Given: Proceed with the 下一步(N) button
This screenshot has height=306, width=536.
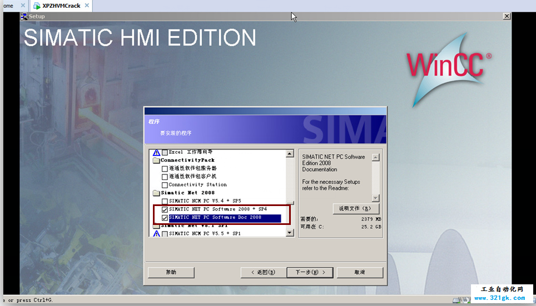Looking at the screenshot, I should click(310, 272).
